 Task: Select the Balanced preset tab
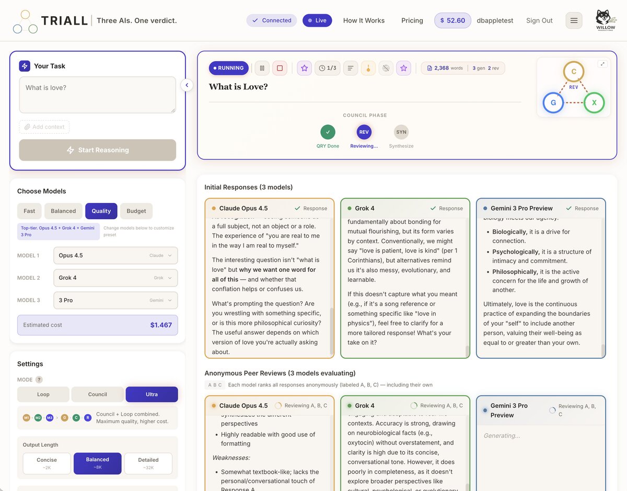click(x=63, y=211)
